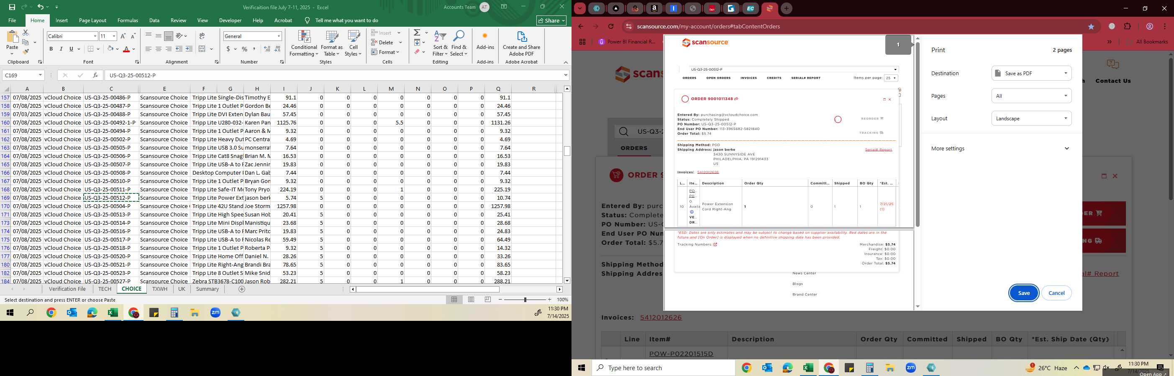Click the Save icon in Excel title bar

click(12, 7)
